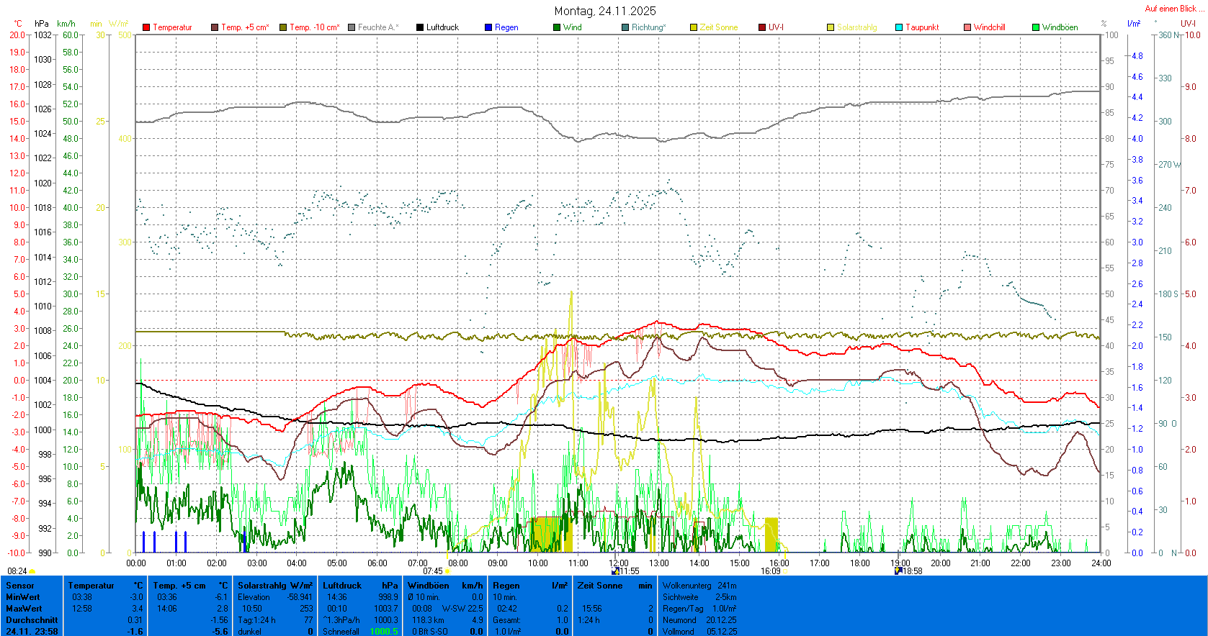Click the Windchill legend label
This screenshot has width=1208, height=636.
coord(989,27)
